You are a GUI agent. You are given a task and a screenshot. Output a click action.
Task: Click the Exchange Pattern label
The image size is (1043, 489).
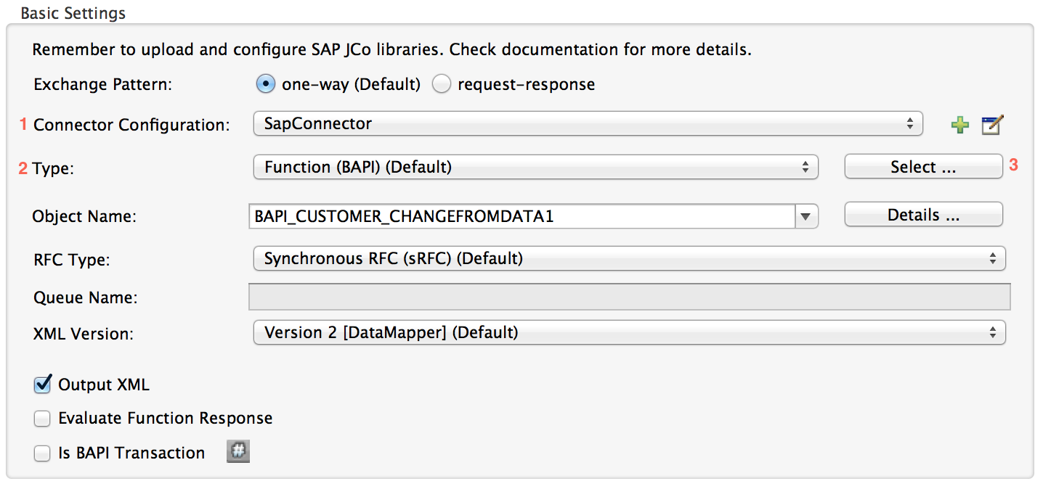click(x=102, y=84)
